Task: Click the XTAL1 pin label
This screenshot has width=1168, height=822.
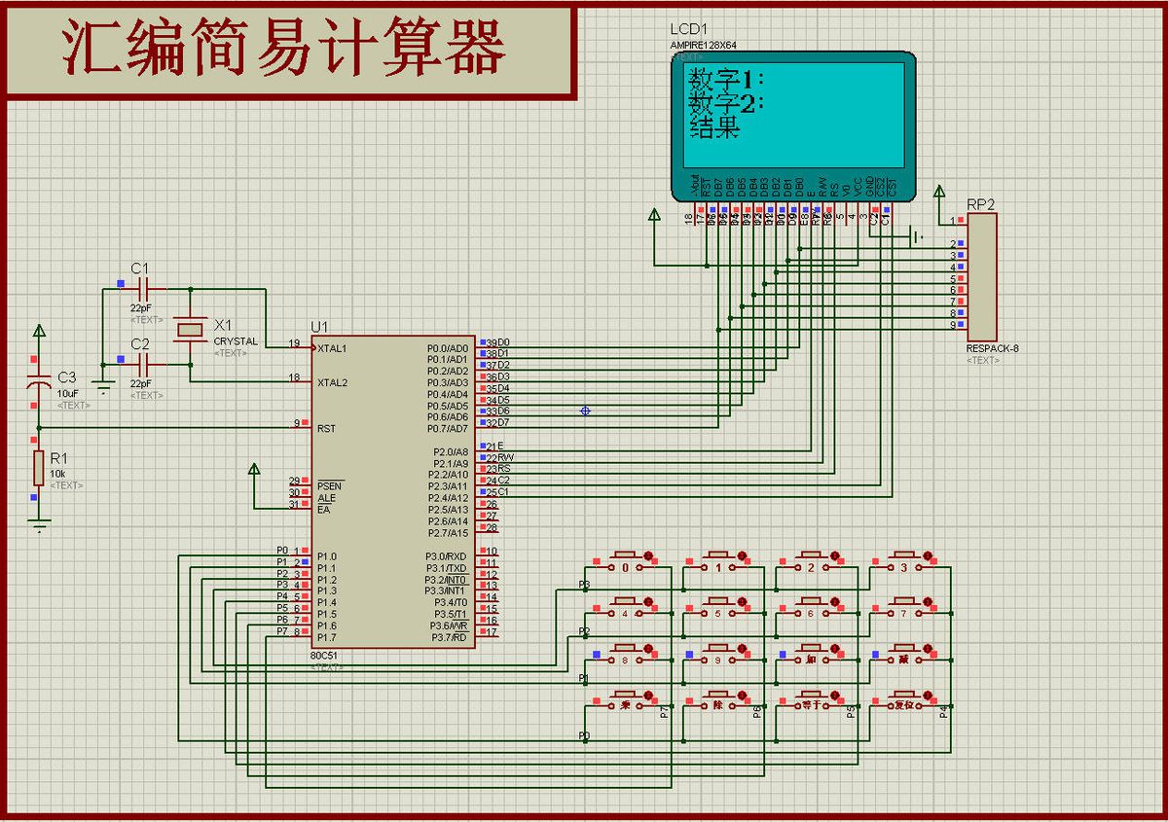Action: 332,348
